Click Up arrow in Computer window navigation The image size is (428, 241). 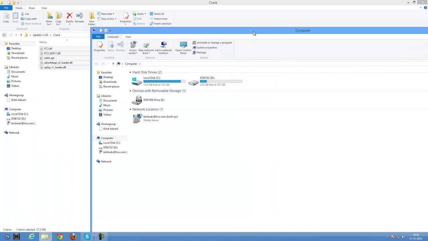pyautogui.click(x=113, y=64)
